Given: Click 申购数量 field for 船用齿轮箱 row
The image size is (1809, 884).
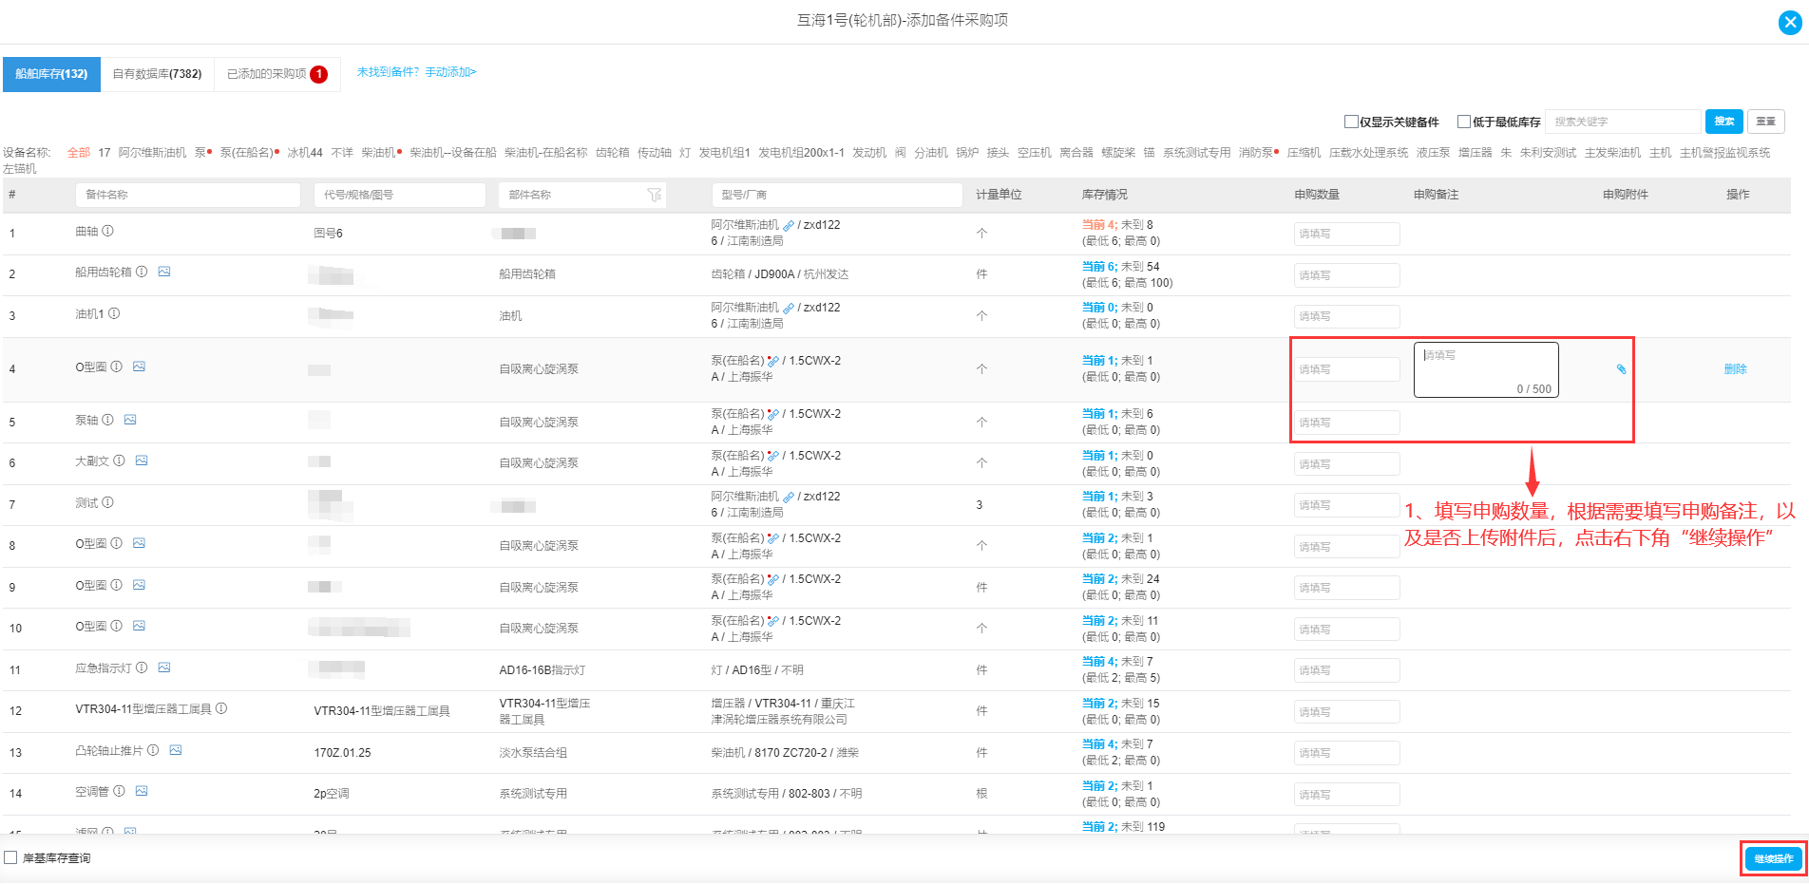Looking at the screenshot, I should [1346, 275].
